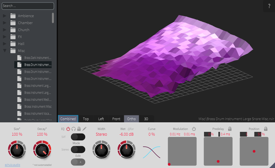Click the Curve crossfade graph
The width and height of the screenshot is (275, 168).
(151, 152)
